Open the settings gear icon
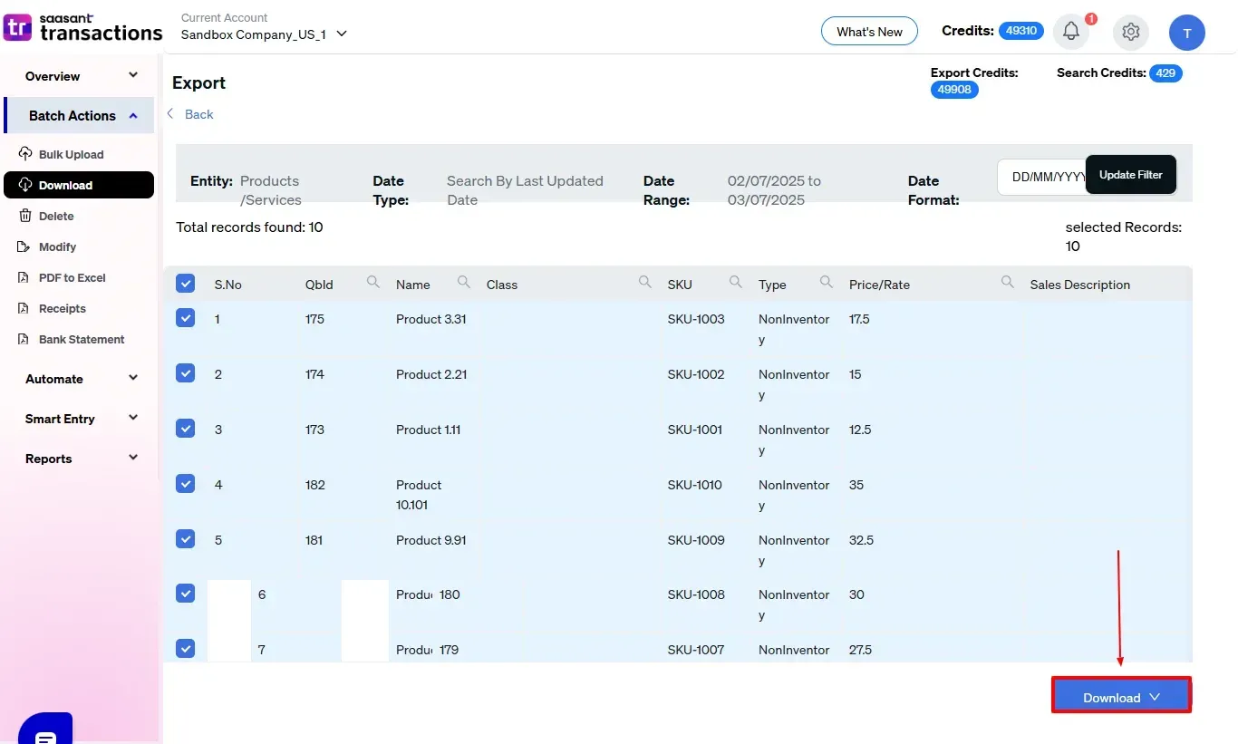 1131,32
